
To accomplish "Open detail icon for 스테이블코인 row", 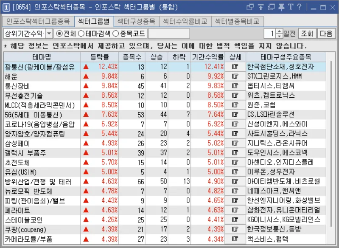I will [235, 220].
